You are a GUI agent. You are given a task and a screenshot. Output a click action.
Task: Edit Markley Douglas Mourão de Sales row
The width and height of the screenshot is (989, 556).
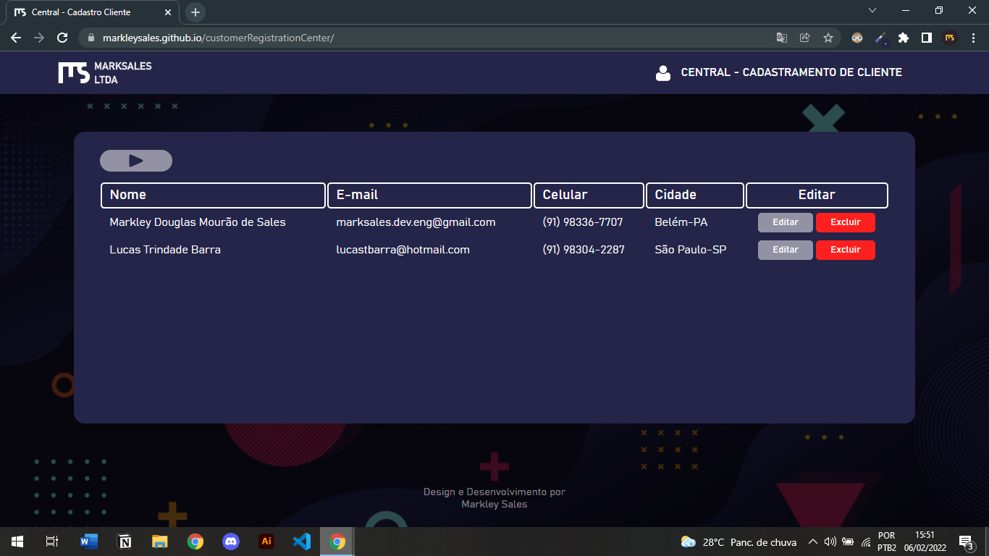click(x=785, y=222)
